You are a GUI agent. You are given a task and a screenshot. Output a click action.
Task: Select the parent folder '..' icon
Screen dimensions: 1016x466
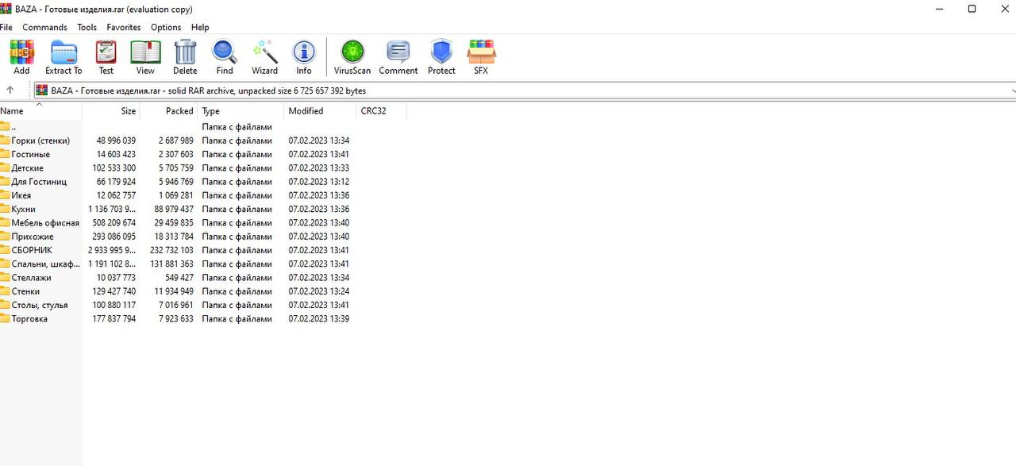5,127
